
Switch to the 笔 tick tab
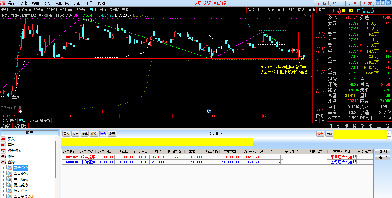pyautogui.click(x=331, y=126)
